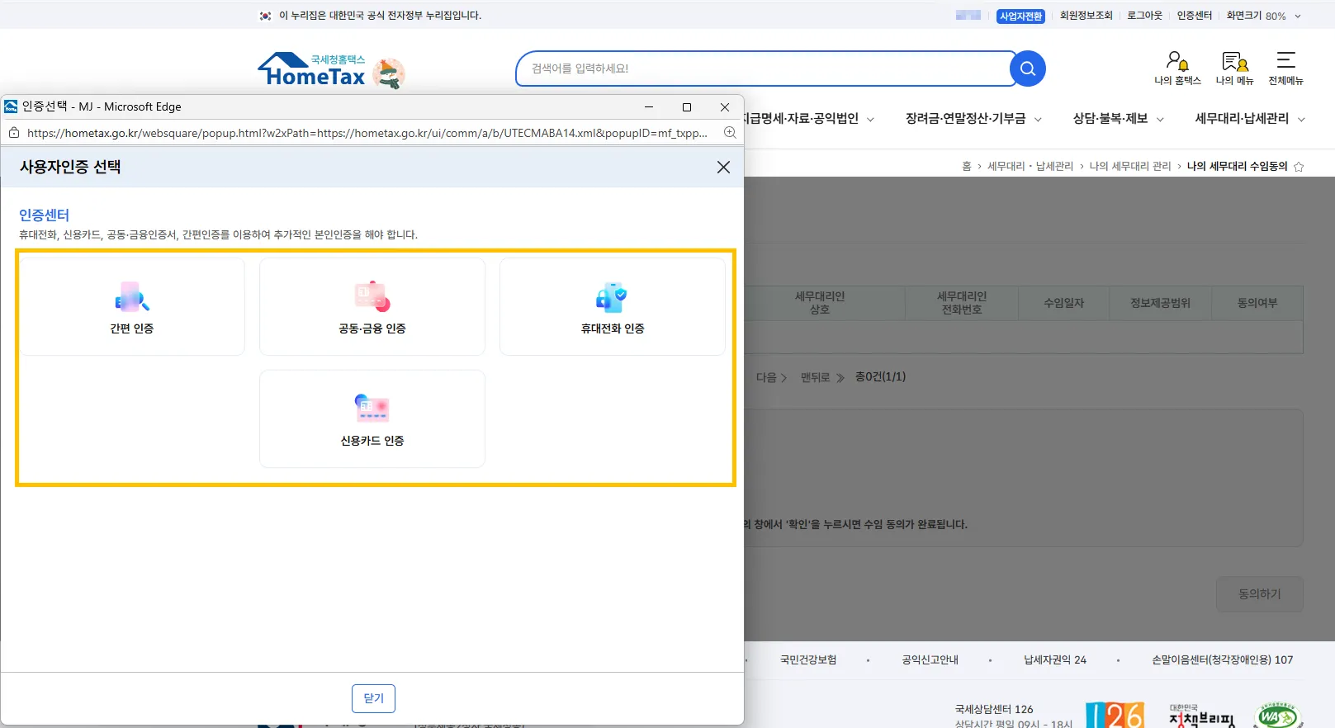Click the 로그아웃 link
The height and width of the screenshot is (728, 1335).
tap(1144, 16)
